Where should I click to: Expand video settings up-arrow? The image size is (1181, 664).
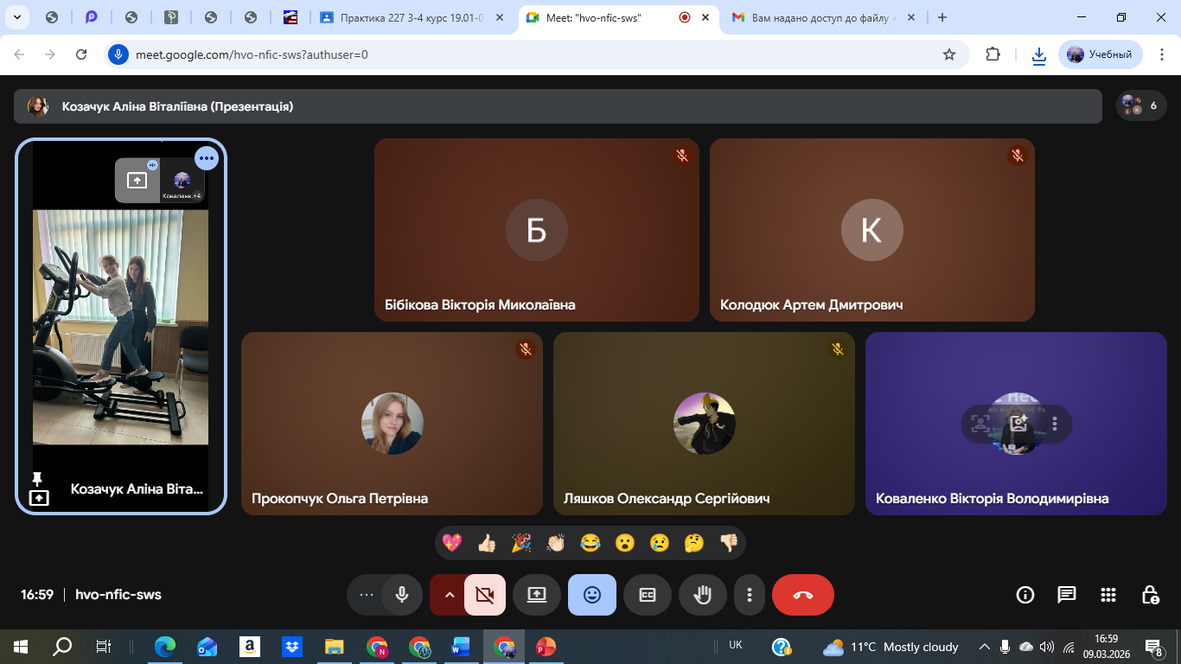(449, 595)
